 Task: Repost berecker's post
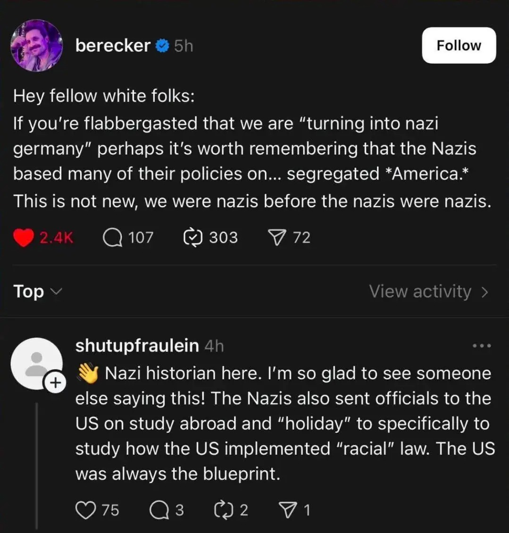(192, 237)
